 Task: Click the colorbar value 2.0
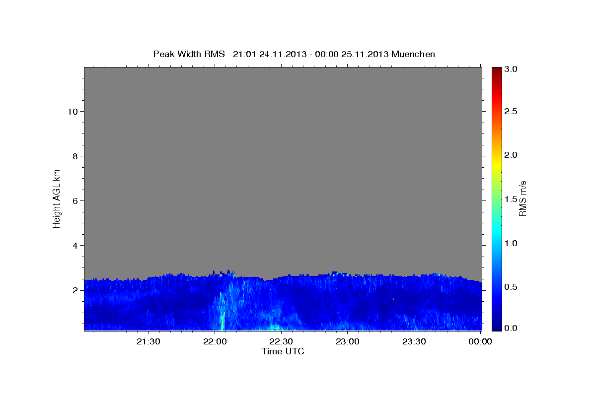(x=511, y=155)
